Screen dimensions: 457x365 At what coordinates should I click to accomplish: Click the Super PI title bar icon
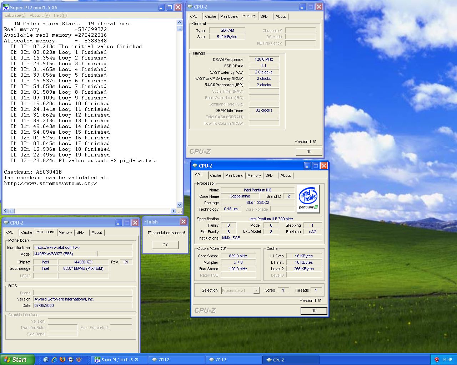6,7
